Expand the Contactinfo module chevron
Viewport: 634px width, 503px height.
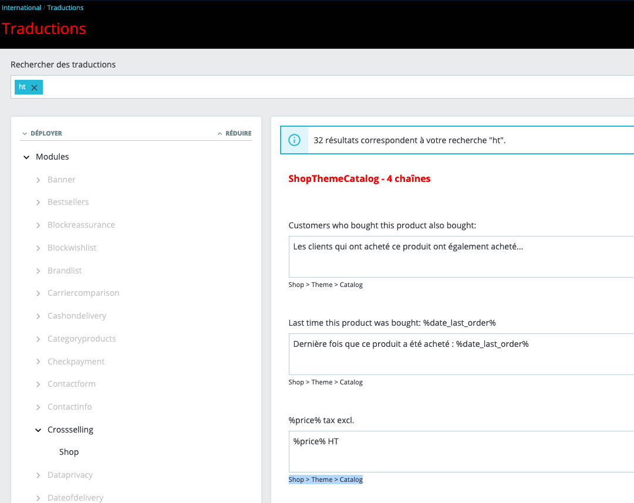[38, 407]
